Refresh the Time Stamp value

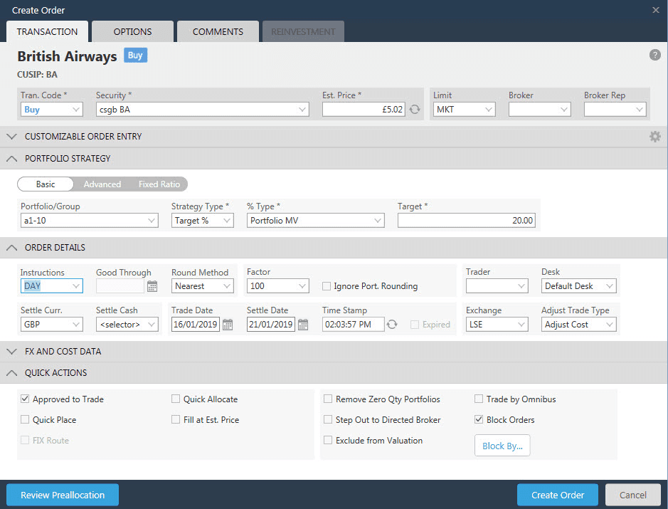(392, 325)
